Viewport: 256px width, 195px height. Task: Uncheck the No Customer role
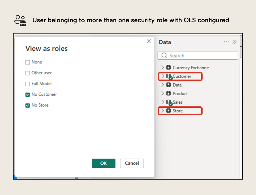28,94
